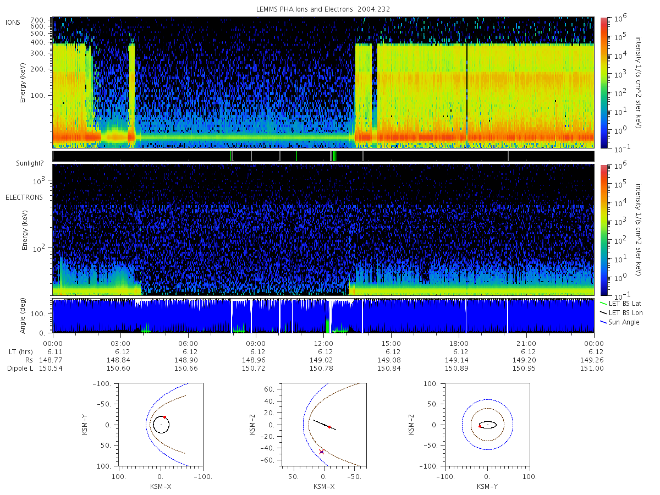Click the electrons panel intensity color bar
Screen dimensions: 660x495
(x=603, y=229)
